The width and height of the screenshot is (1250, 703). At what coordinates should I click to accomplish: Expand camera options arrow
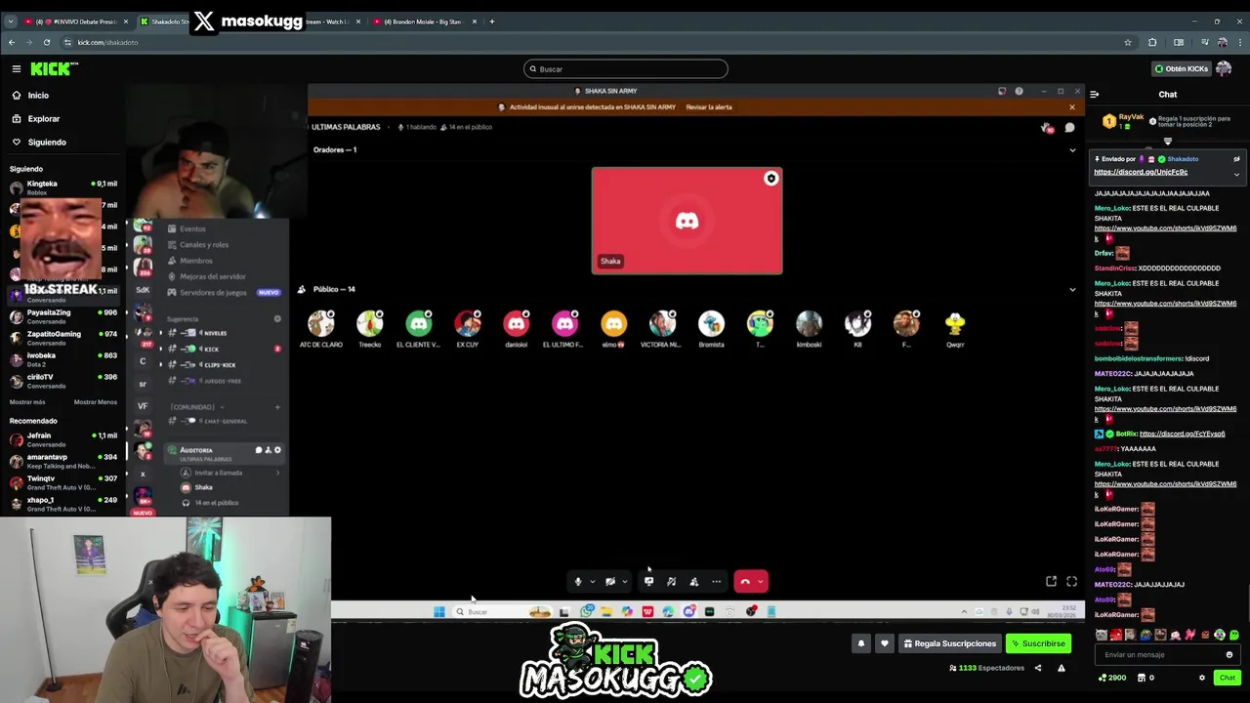[624, 582]
